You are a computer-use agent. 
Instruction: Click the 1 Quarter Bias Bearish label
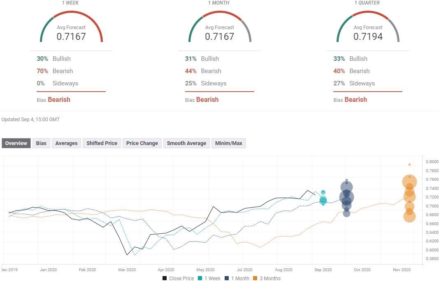coord(350,100)
